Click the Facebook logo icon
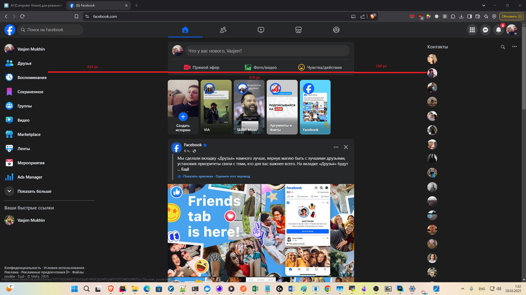 pyautogui.click(x=10, y=30)
